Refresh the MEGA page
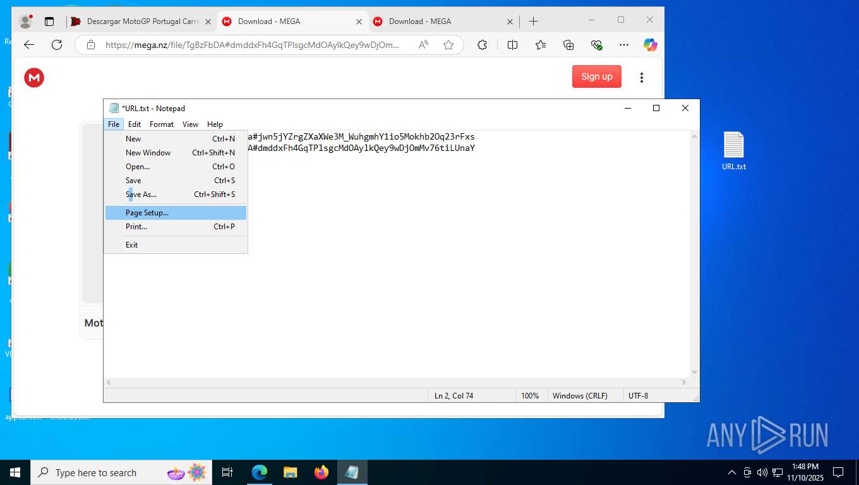Image resolution: width=859 pixels, height=485 pixels. click(57, 45)
